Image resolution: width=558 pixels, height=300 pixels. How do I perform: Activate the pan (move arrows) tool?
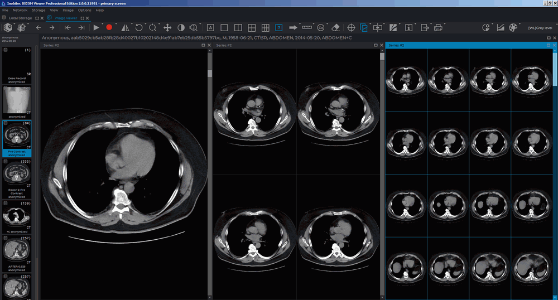pyautogui.click(x=167, y=27)
